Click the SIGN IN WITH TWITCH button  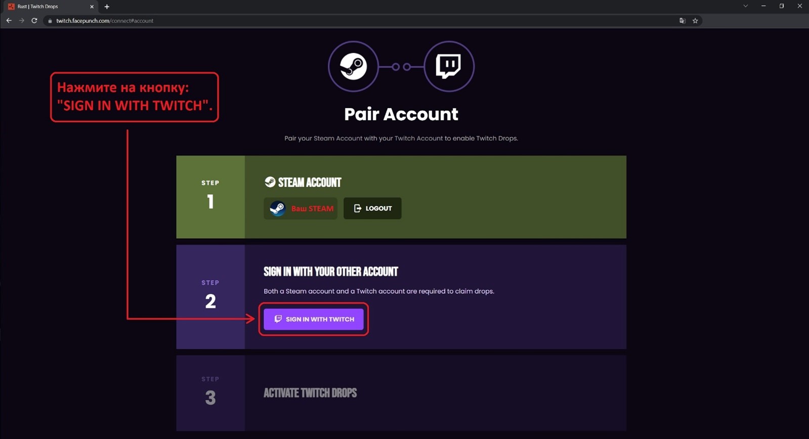pyautogui.click(x=313, y=319)
